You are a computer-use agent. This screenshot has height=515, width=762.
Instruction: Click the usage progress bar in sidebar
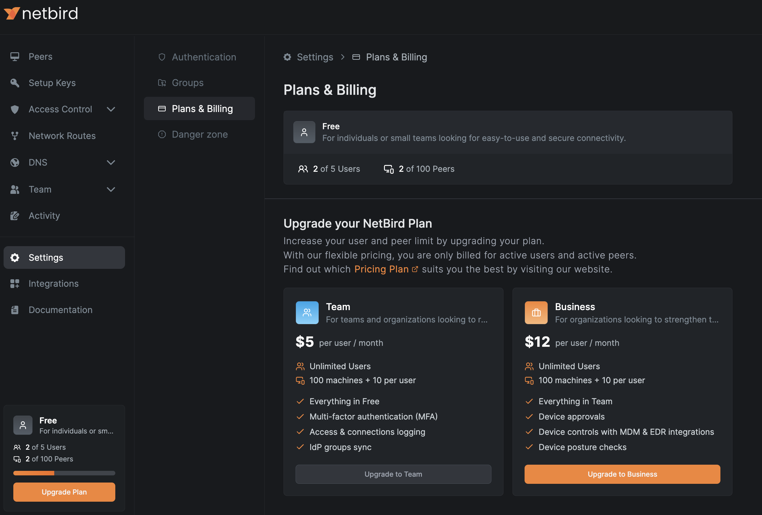coord(64,473)
